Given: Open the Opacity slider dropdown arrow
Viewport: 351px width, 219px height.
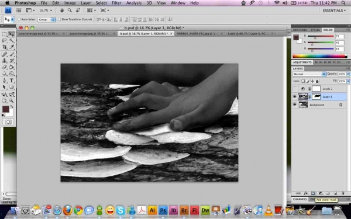Looking at the screenshot, I should tap(348, 74).
